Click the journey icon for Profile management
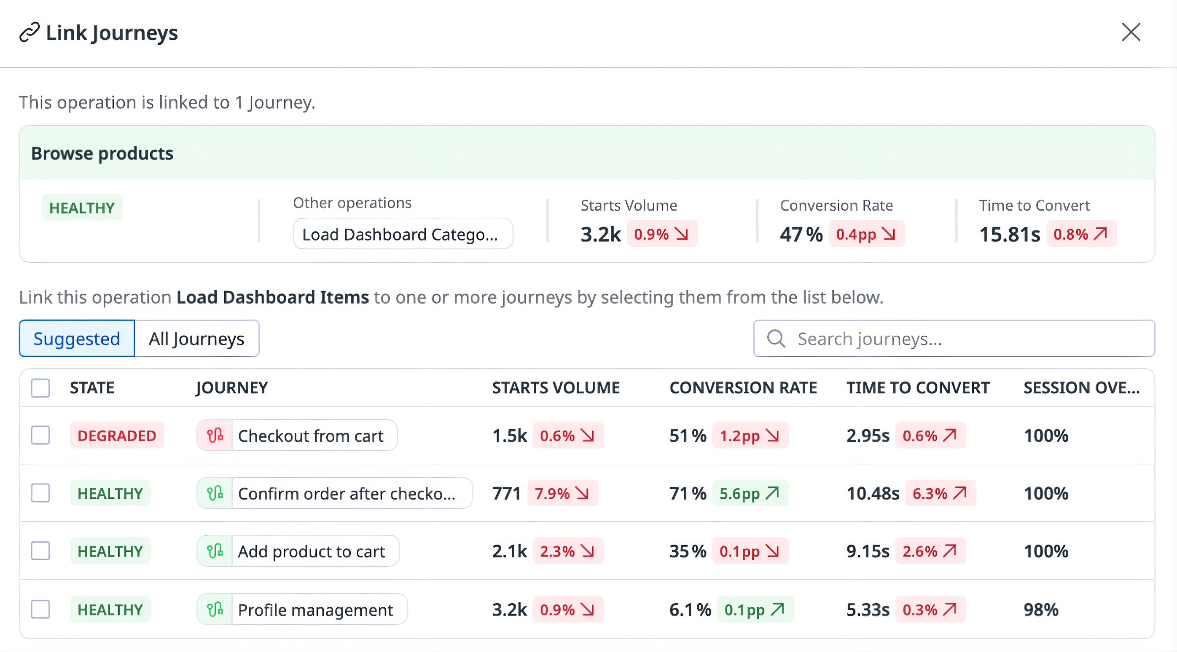Viewport: 1177px width, 652px height. (215, 609)
